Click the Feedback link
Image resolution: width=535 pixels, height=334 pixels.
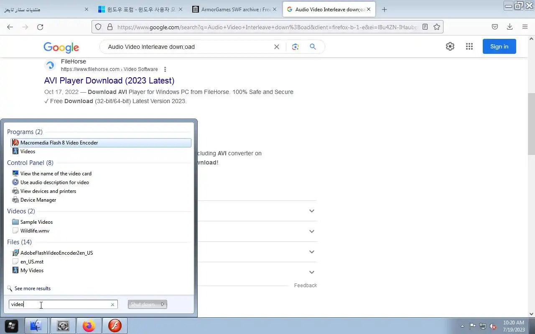(306, 286)
